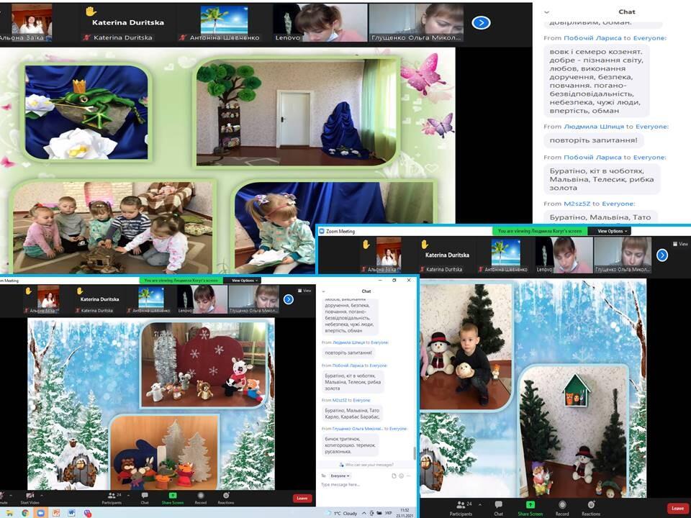Leave the meeting in the snowman-slide window
This screenshot has height=518, width=691.
tap(677, 509)
